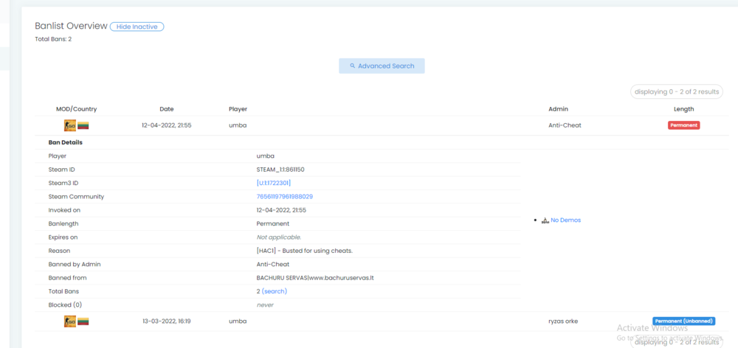Viewport: 738px width, 348px height.
Task: Click the (search) link next to Total Bans
Action: 274,291
